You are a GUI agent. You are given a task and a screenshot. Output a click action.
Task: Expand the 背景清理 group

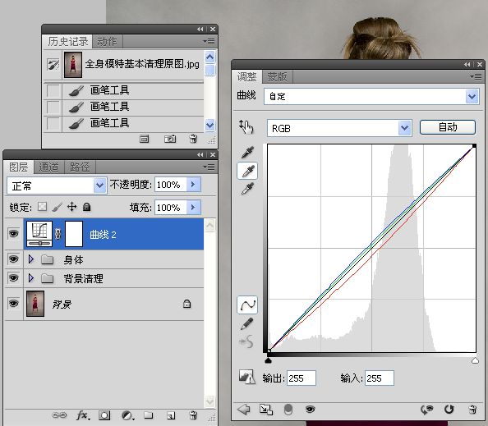coord(31,277)
